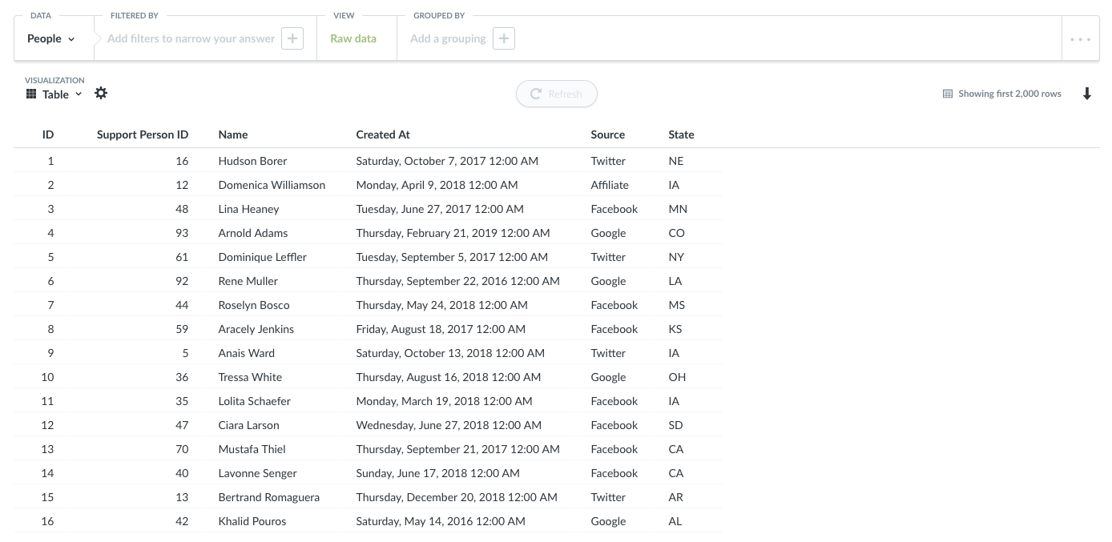
Task: Click the filter placeholder text field
Action: [x=191, y=38]
